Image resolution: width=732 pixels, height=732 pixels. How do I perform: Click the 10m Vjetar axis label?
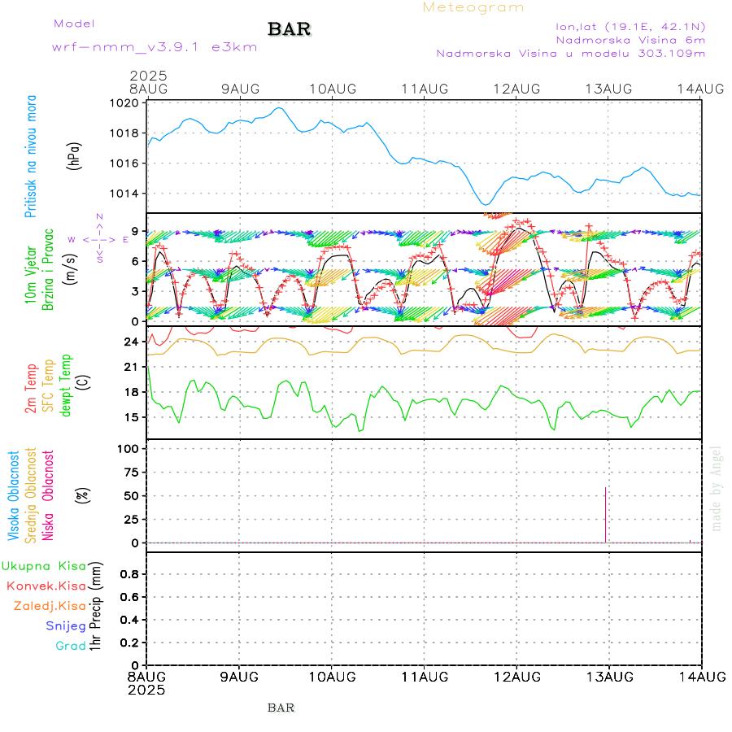pos(31,268)
